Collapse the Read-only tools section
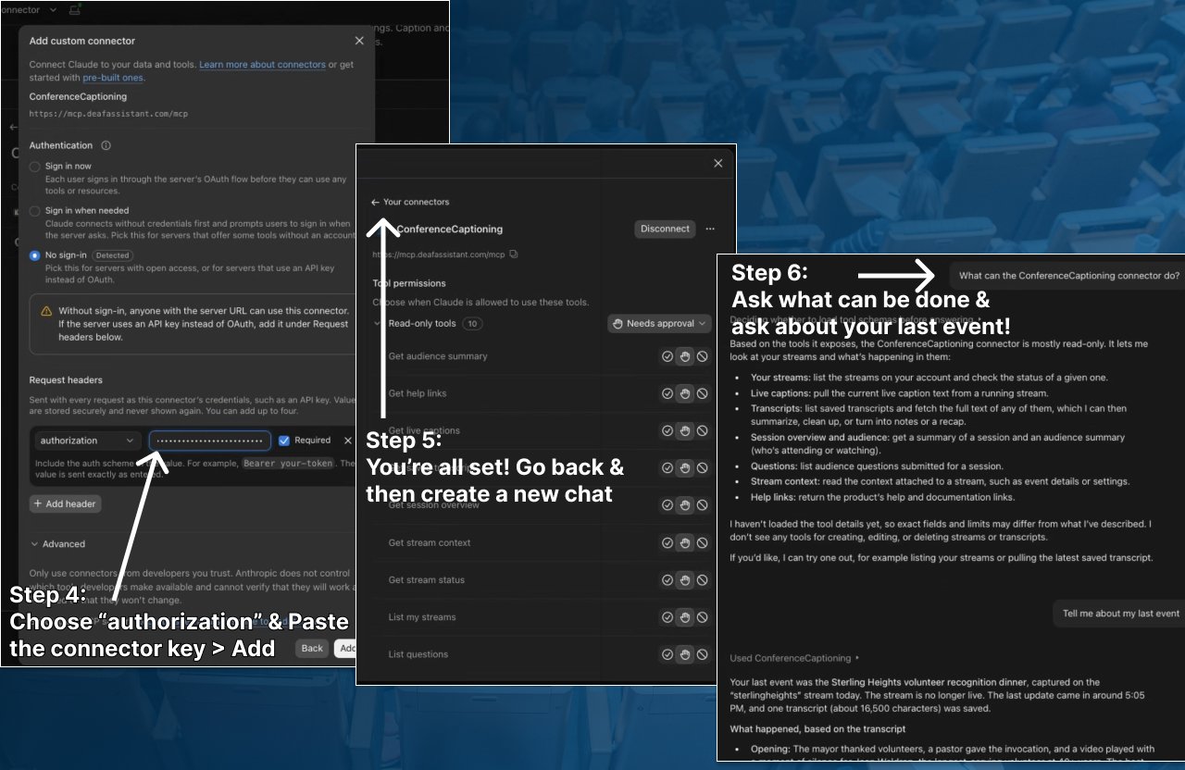 [x=379, y=324]
